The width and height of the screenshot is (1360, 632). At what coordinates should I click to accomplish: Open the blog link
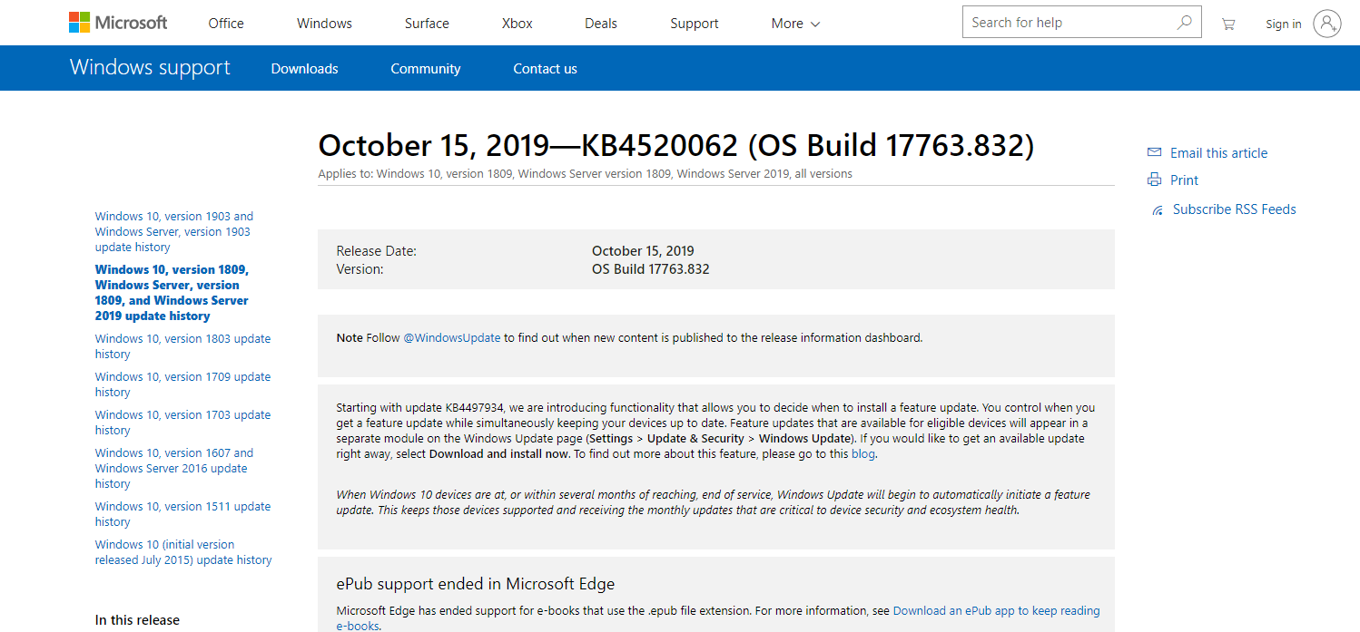[x=863, y=453]
